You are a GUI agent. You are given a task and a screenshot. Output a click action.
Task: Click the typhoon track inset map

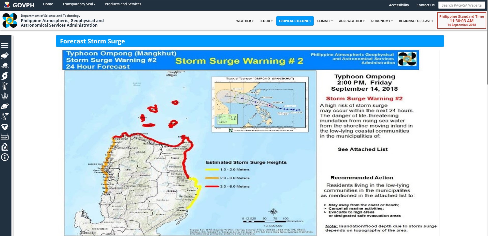pyautogui.click(x=260, y=104)
